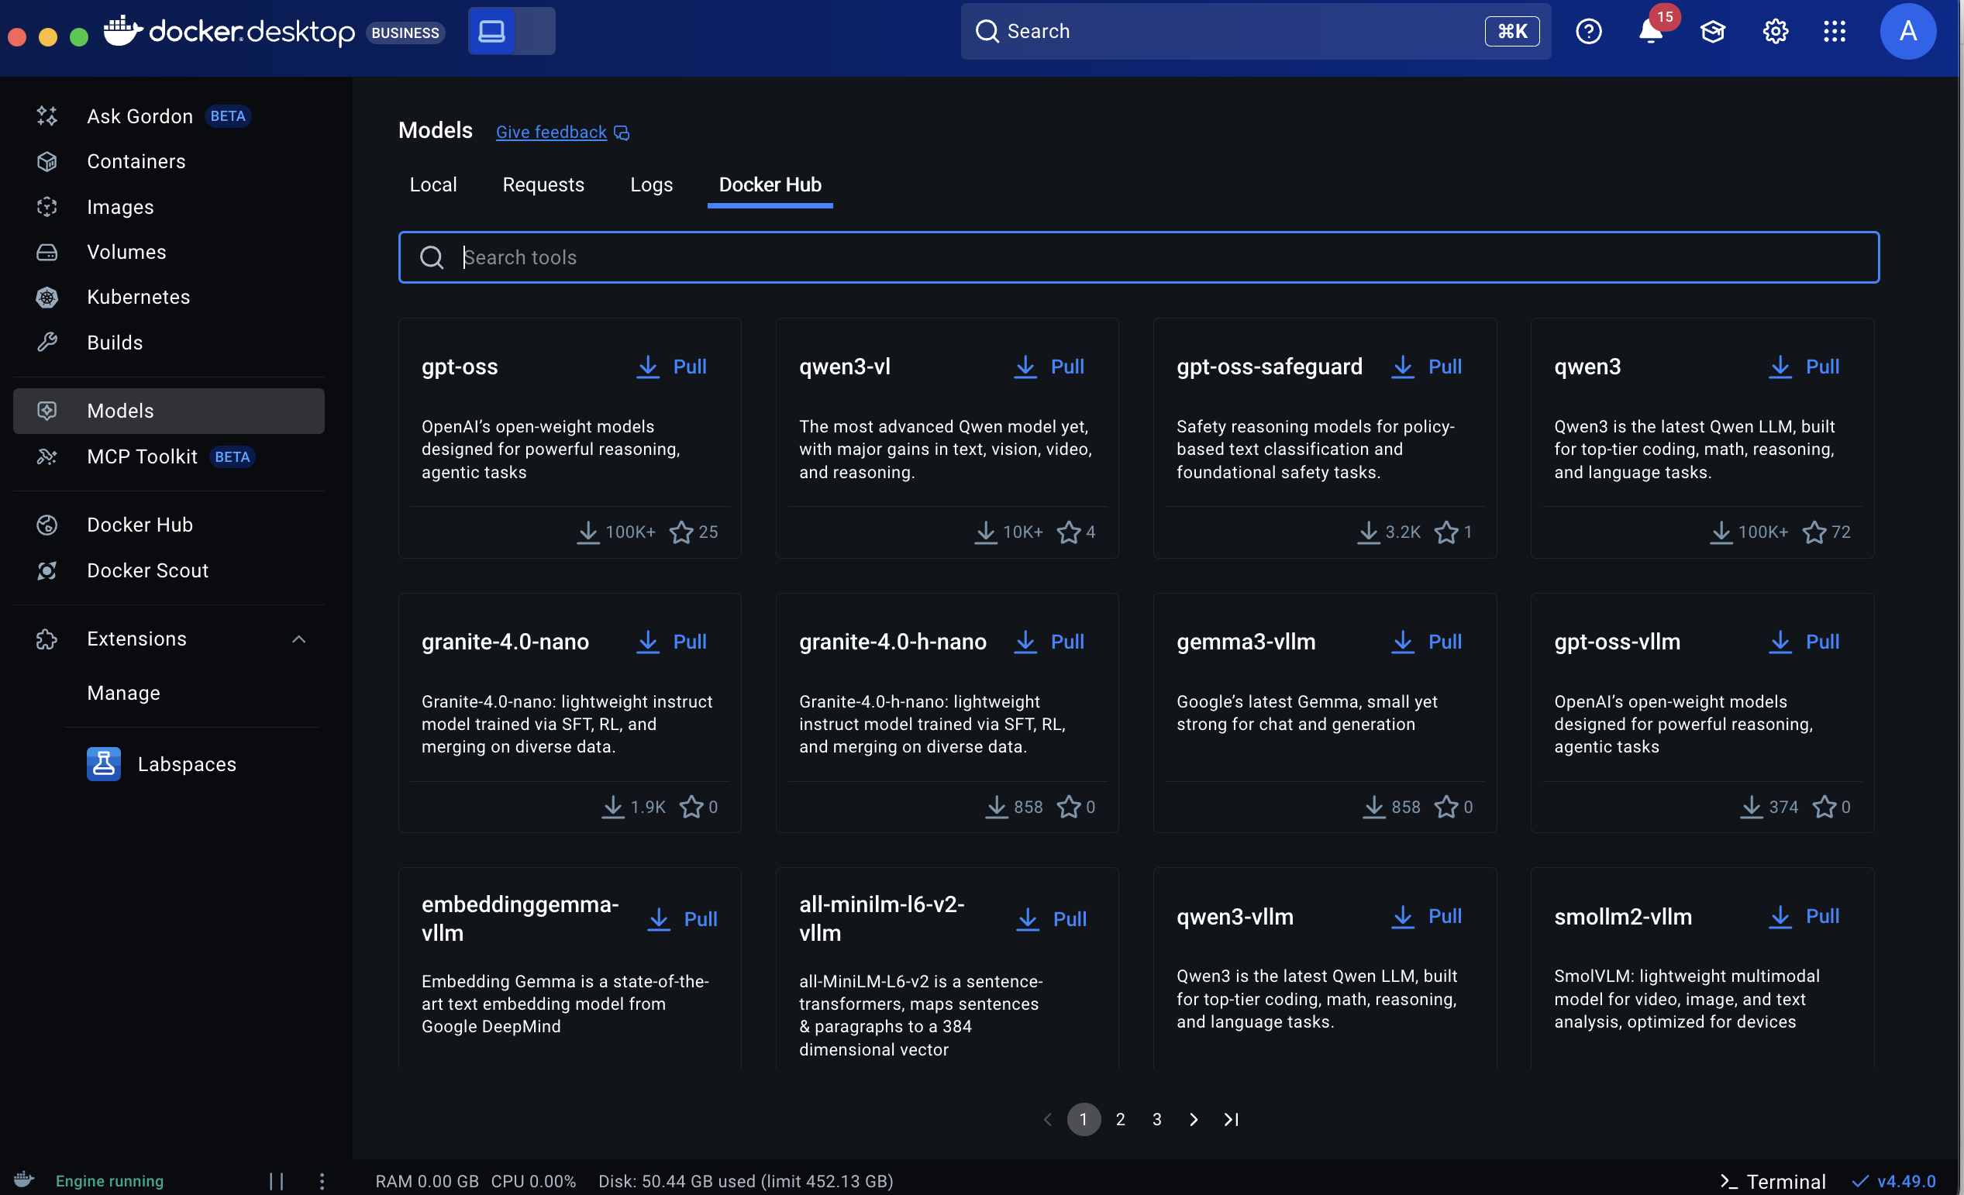Click the help question mark icon
Screen dimensions: 1964x1195
[x=1588, y=32]
